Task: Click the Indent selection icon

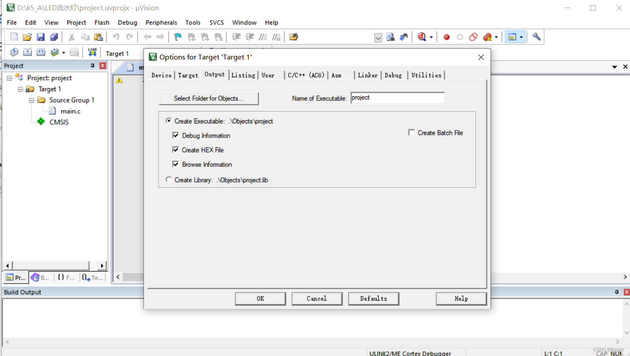Action: [x=237, y=37]
